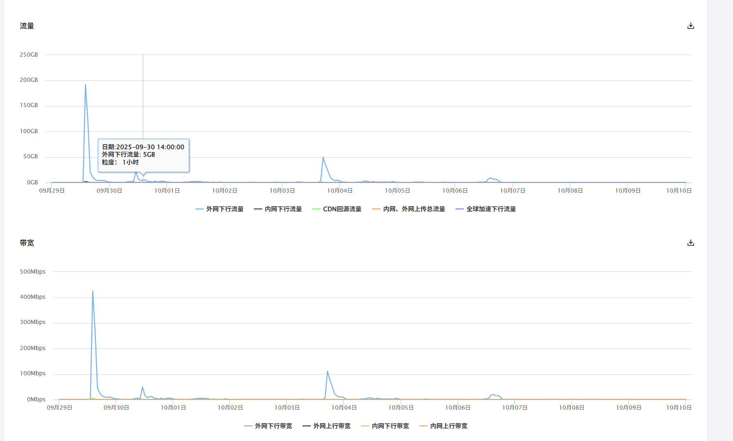The height and width of the screenshot is (441, 733).
Task: Toggle CDN回源流量 legend entry
Action: [337, 209]
